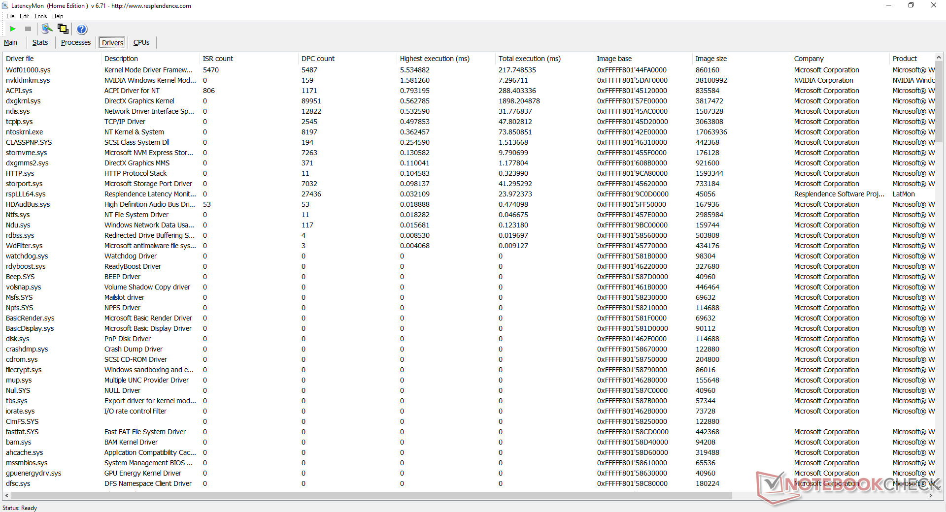The width and height of the screenshot is (946, 512).
Task: Select the ndis.sys driver row
Action: click(x=469, y=111)
